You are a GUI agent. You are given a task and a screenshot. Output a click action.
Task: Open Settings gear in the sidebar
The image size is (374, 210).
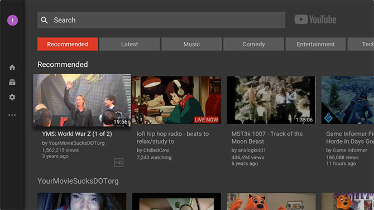12,97
